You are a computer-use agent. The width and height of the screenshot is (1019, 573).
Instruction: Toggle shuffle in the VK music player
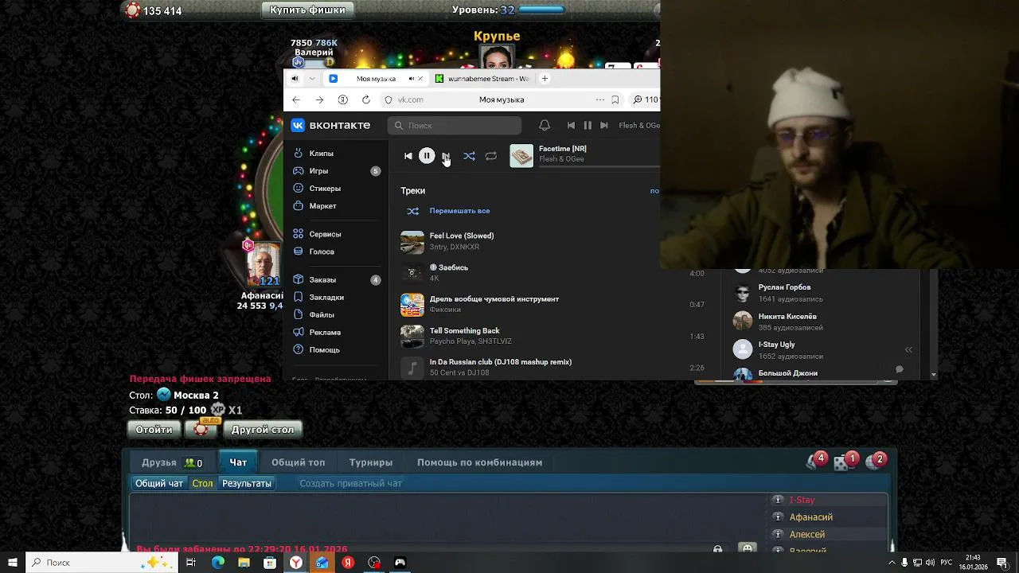pyautogui.click(x=469, y=156)
